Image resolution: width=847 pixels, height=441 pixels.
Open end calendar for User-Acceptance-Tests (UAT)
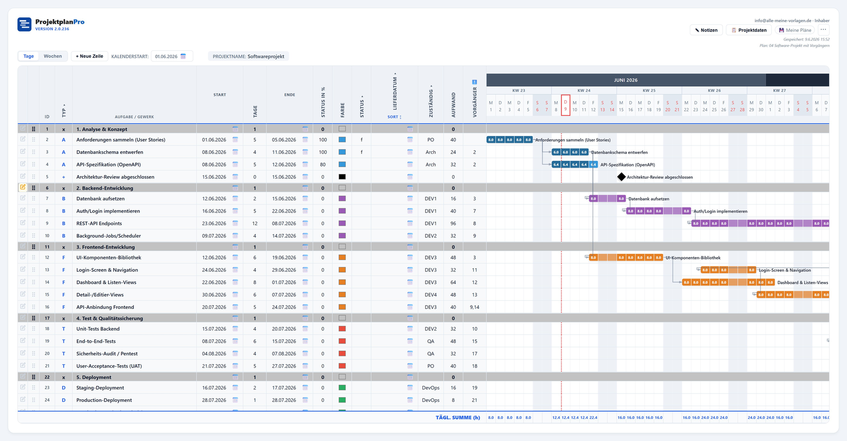click(x=305, y=366)
